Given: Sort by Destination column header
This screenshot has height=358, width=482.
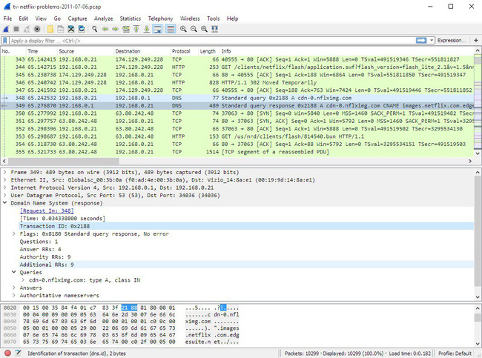Looking at the screenshot, I should pos(142,51).
